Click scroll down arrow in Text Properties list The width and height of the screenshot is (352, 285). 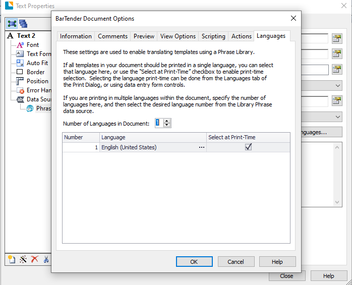point(337,202)
